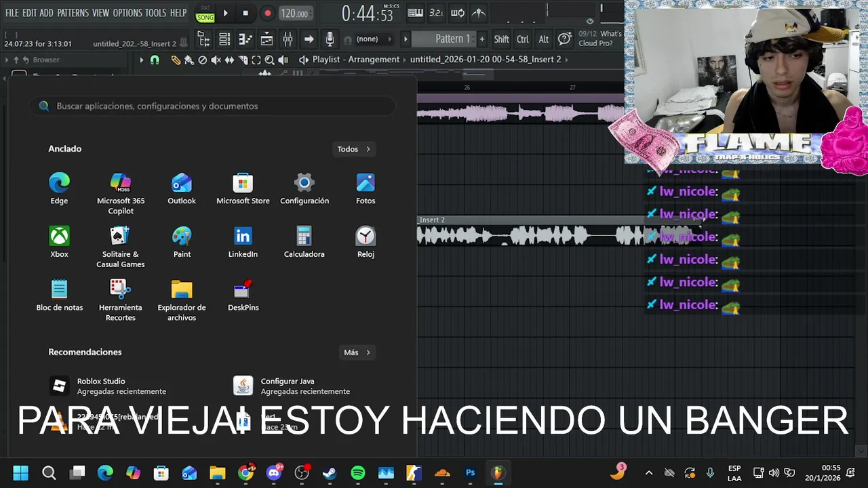Click the microphone one-click recording icon
This screenshot has width=868, height=488.
pyautogui.click(x=330, y=39)
